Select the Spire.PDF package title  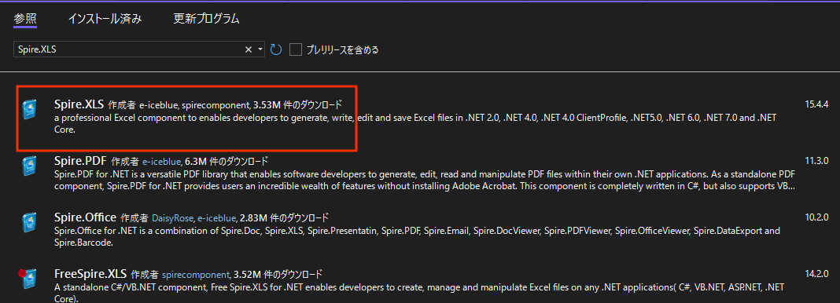tap(80, 160)
